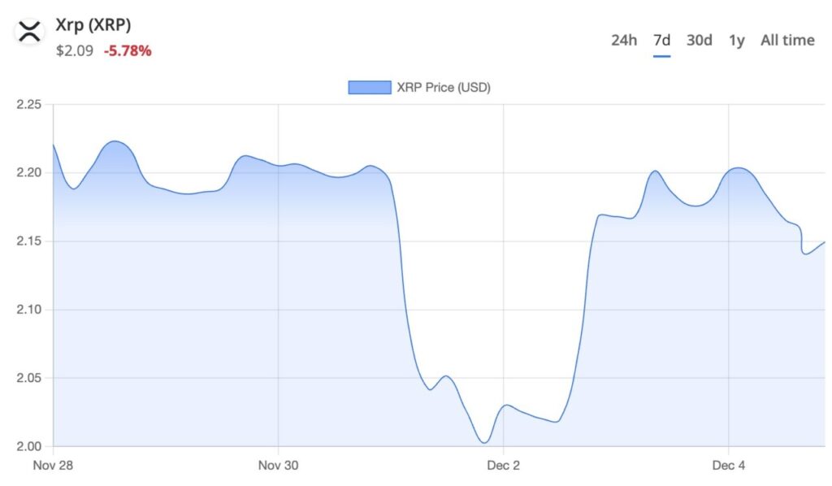
Task: Click the 2.00 price axis label
Action: point(28,445)
